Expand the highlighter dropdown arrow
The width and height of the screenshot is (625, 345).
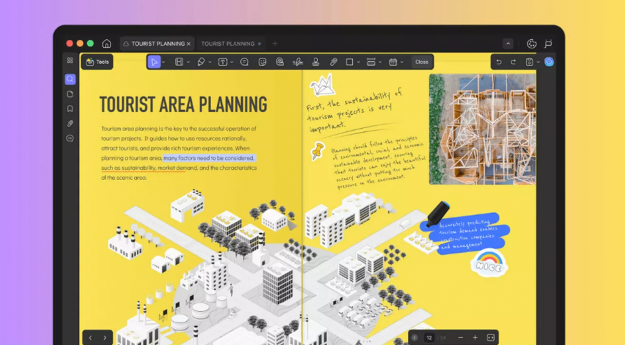210,62
